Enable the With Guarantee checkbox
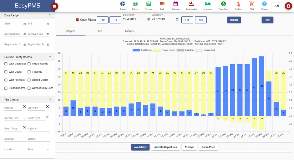Screen dimensions: 294x160 point(6,64)
